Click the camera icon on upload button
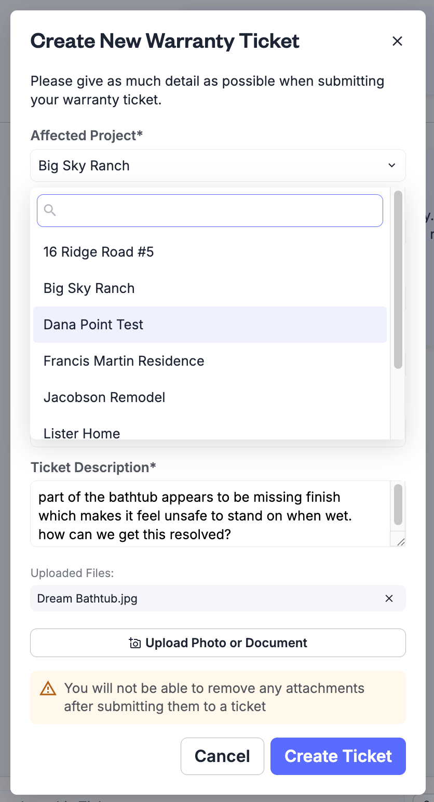Image resolution: width=434 pixels, height=802 pixels. [x=134, y=643]
